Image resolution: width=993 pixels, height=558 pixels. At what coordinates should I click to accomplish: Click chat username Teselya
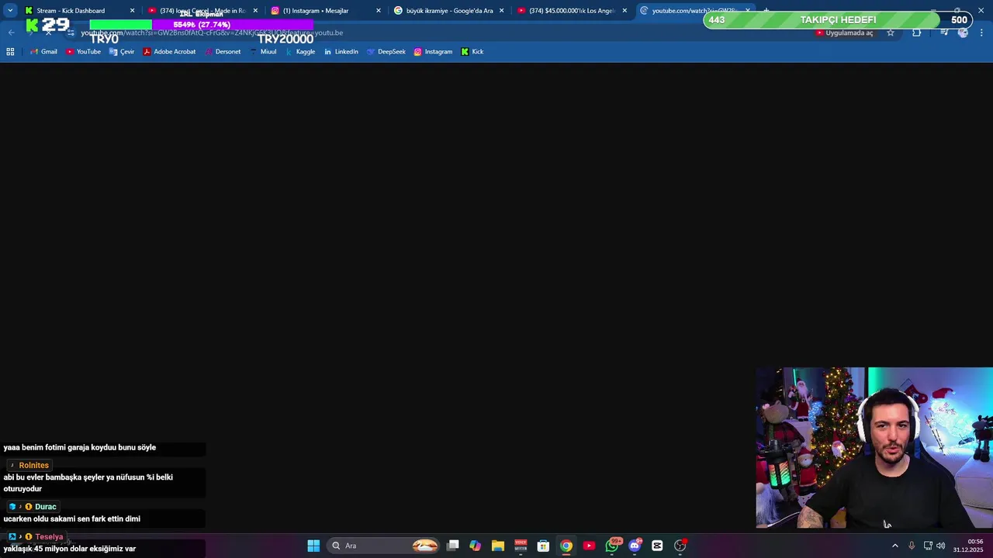(x=49, y=536)
